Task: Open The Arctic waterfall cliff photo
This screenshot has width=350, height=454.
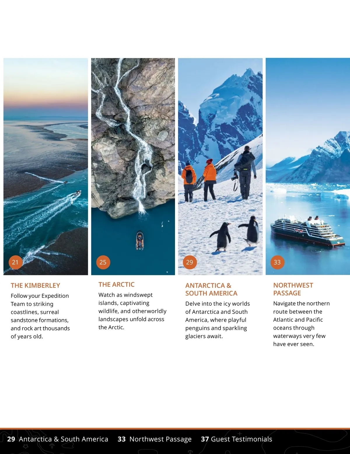Action: (x=133, y=166)
